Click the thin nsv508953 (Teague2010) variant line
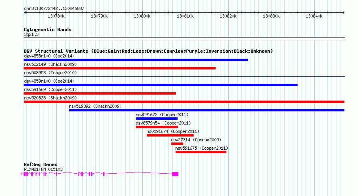Screen dimensions: 356x196 (184, 77)
